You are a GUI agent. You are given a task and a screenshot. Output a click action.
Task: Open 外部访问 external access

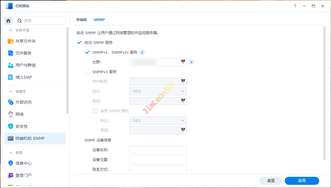(23, 102)
